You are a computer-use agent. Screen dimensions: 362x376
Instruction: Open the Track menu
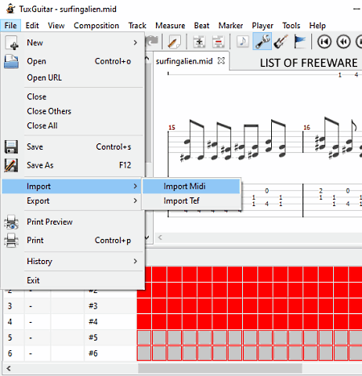[138, 26]
